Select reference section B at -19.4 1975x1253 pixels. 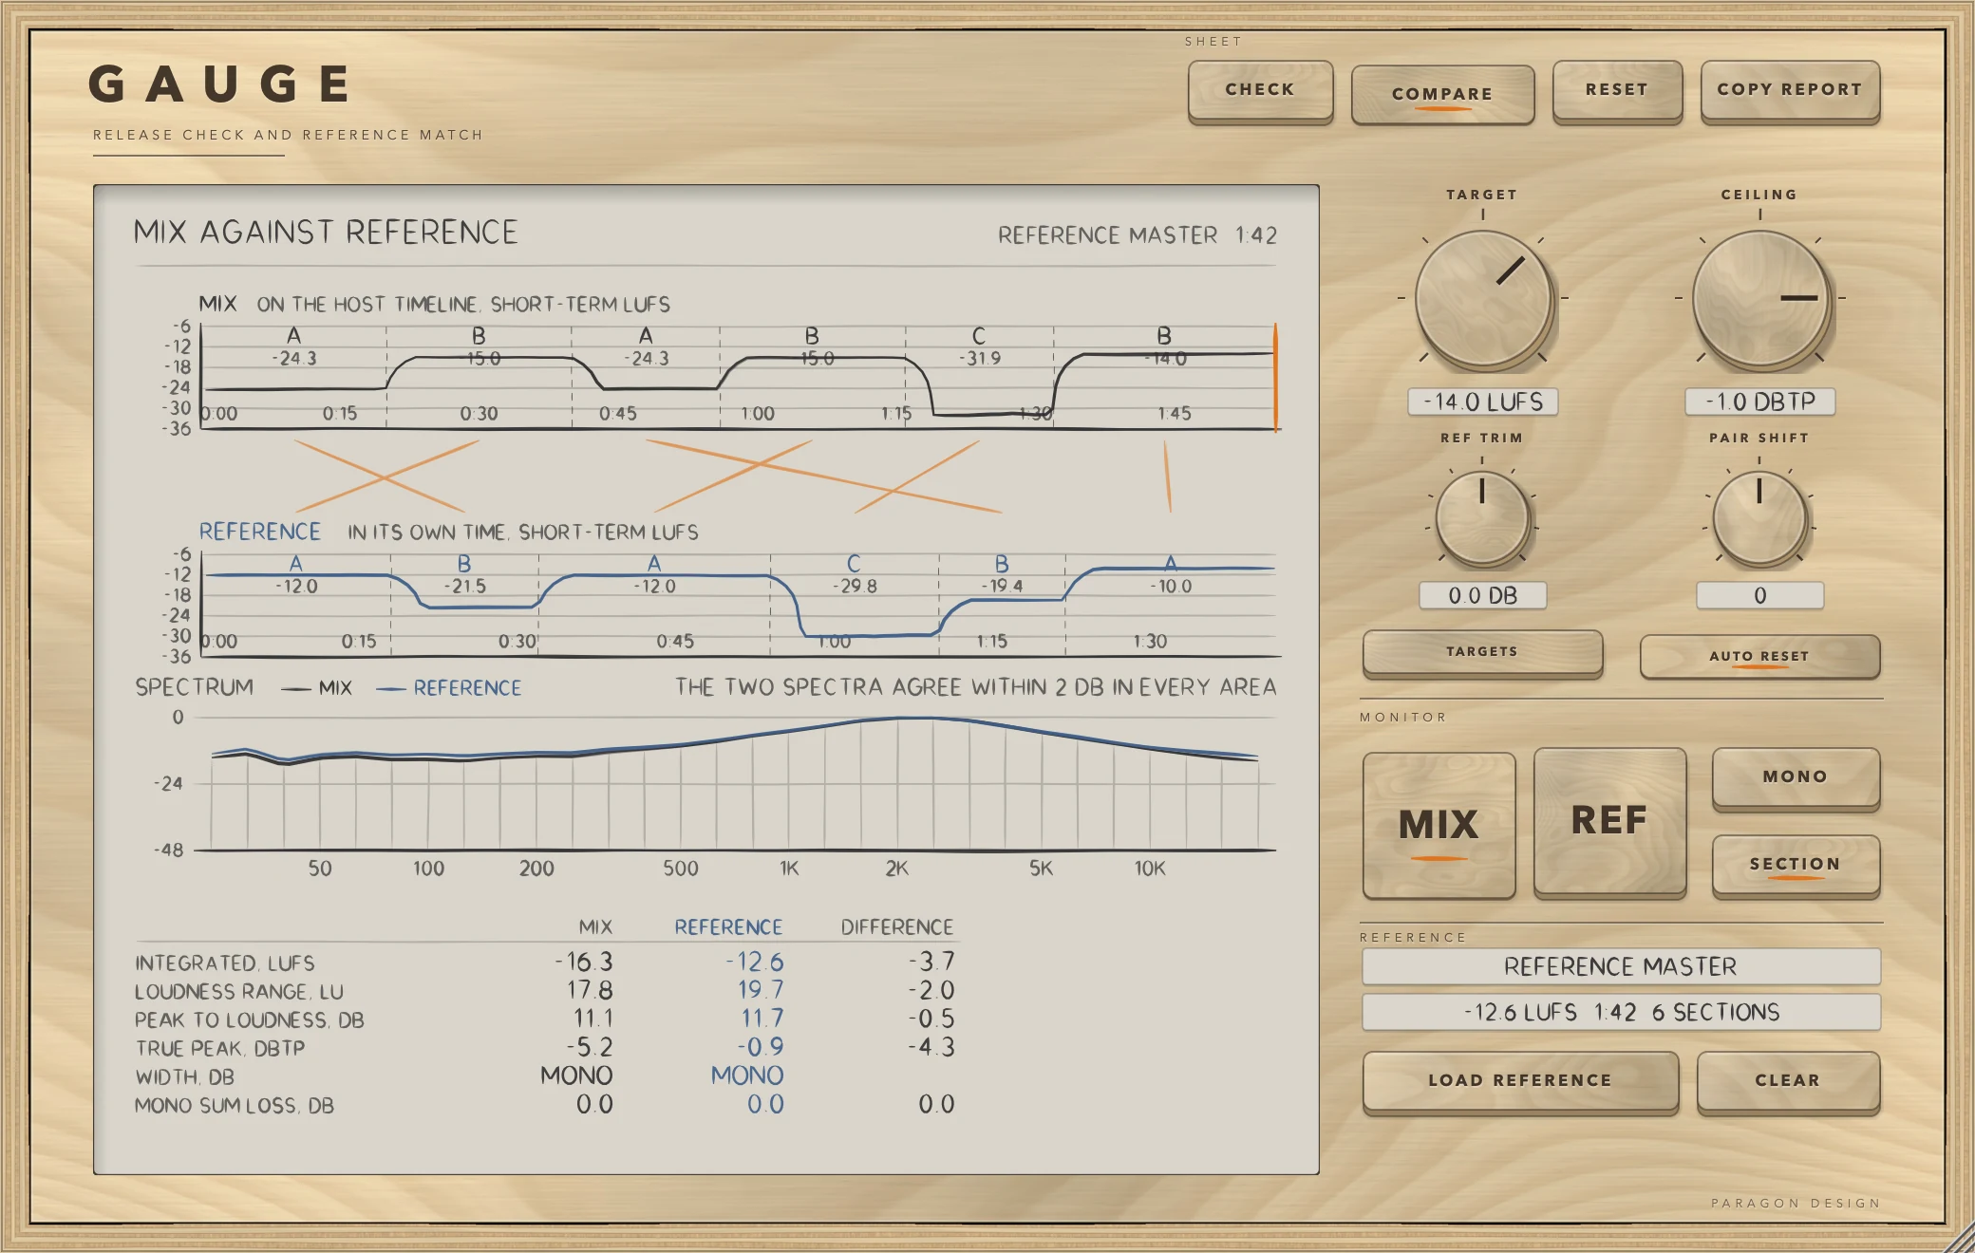[x=1002, y=605]
